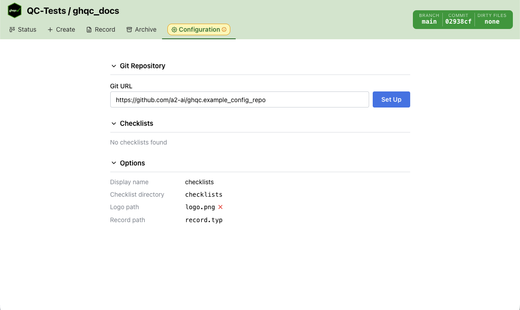Focus the Git URL input field

pos(239,100)
